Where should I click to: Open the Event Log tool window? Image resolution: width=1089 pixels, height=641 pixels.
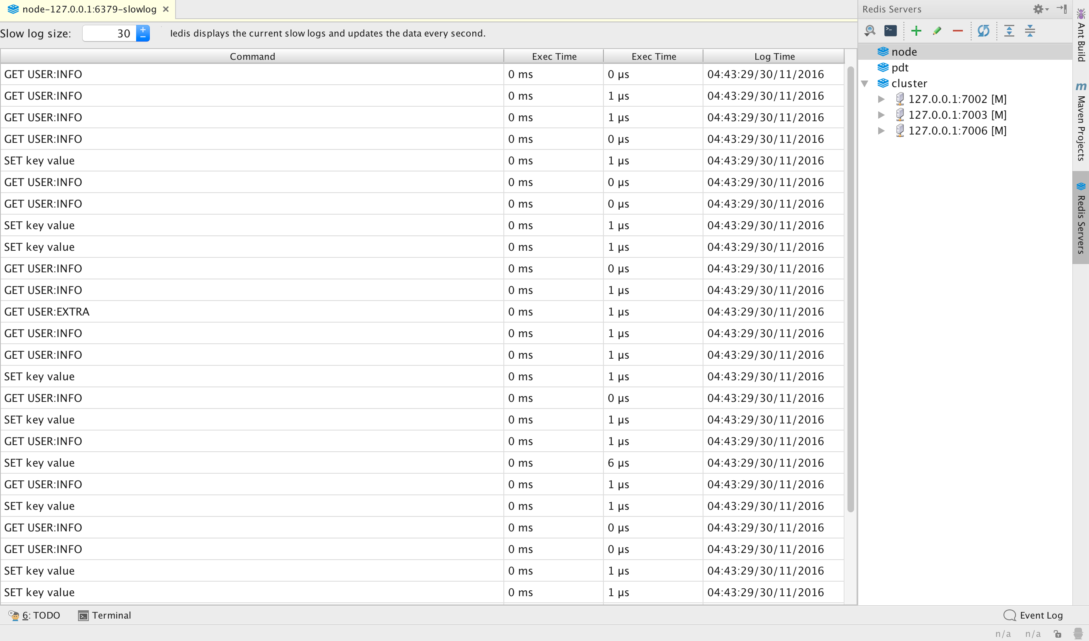1033,615
